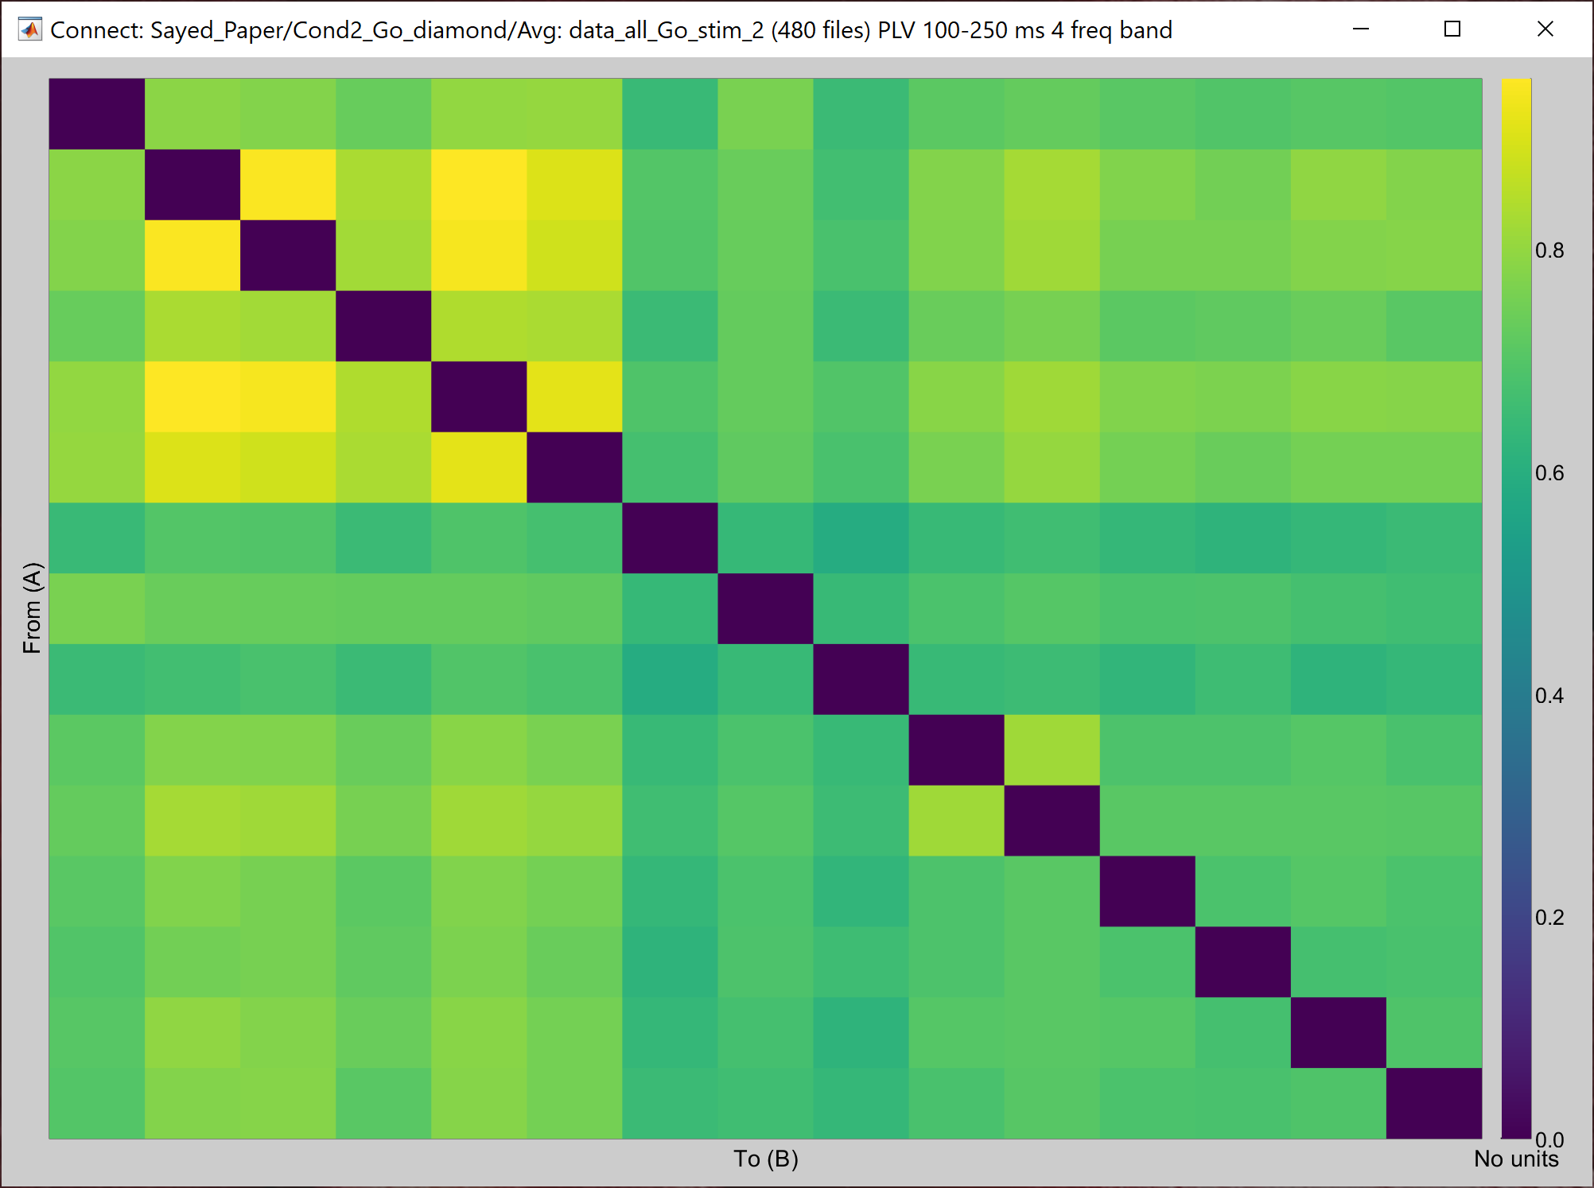Select the top-left dark diagonal cell
This screenshot has height=1188, width=1594.
point(95,111)
